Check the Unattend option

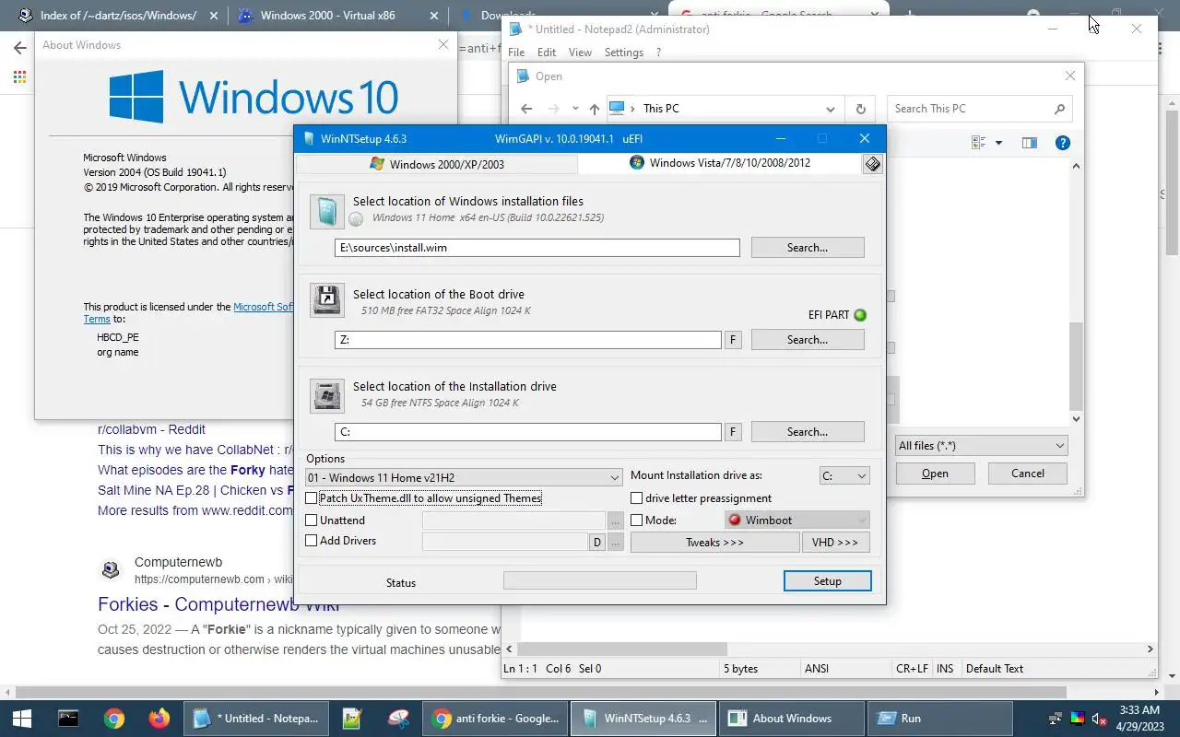point(312,521)
